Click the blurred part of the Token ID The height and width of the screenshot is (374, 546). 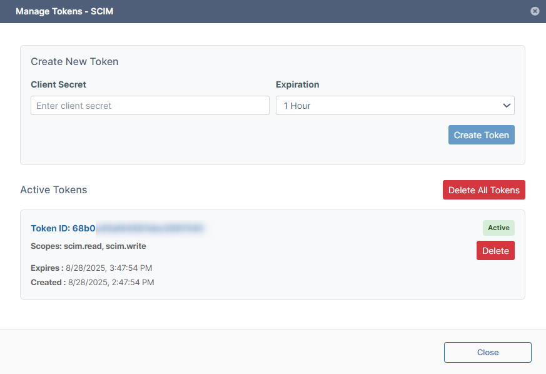coord(150,229)
